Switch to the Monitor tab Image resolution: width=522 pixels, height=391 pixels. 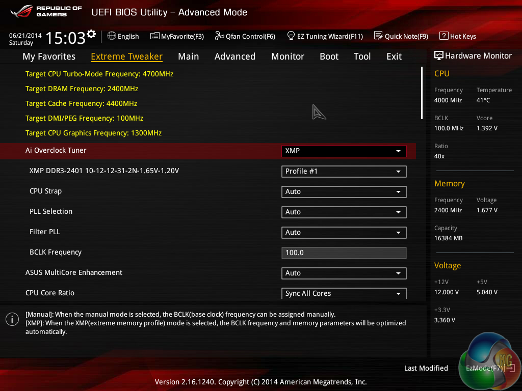[288, 57]
